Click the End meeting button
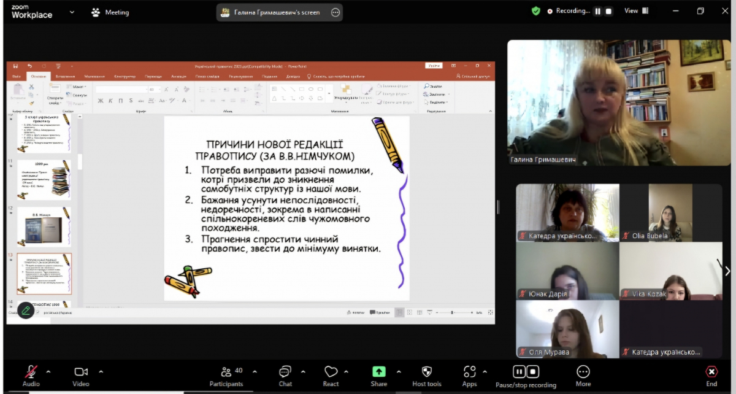 pos(711,373)
